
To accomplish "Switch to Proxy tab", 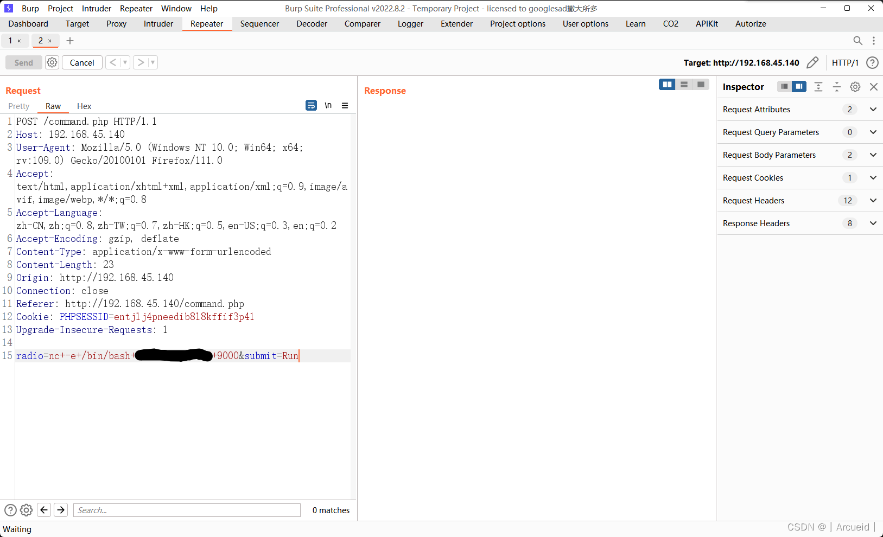I will click(x=116, y=24).
